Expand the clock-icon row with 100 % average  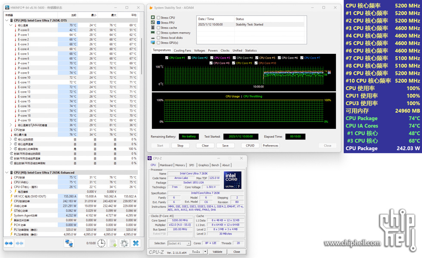(11, 149)
